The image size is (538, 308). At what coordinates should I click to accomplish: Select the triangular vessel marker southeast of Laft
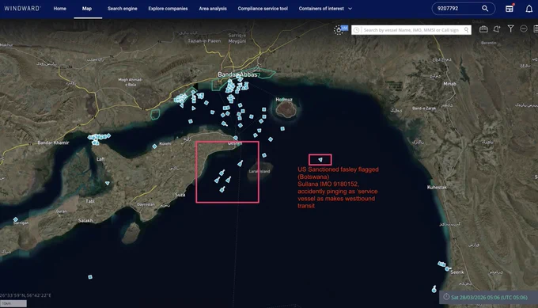tap(108, 184)
